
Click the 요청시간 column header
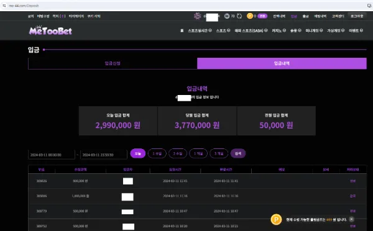pos(175,170)
